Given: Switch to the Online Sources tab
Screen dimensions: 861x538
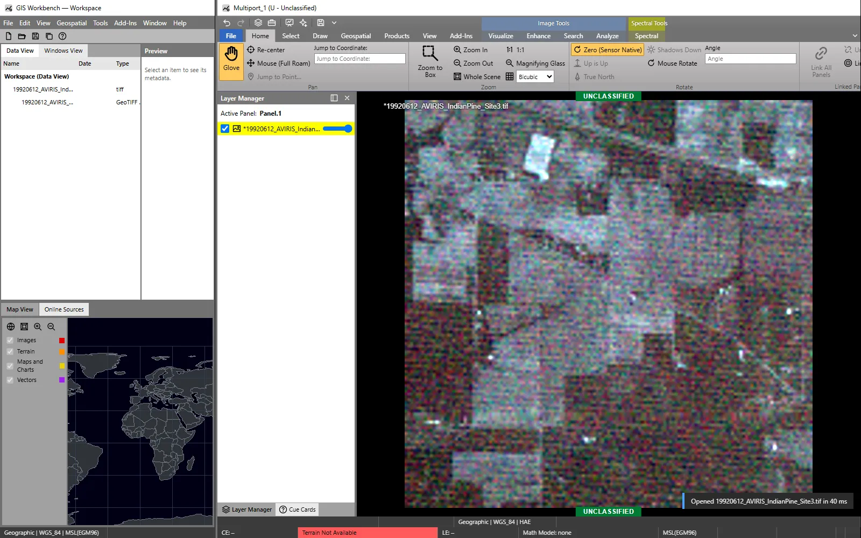Looking at the screenshot, I should [64, 309].
